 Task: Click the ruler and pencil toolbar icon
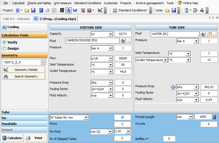point(100,10)
